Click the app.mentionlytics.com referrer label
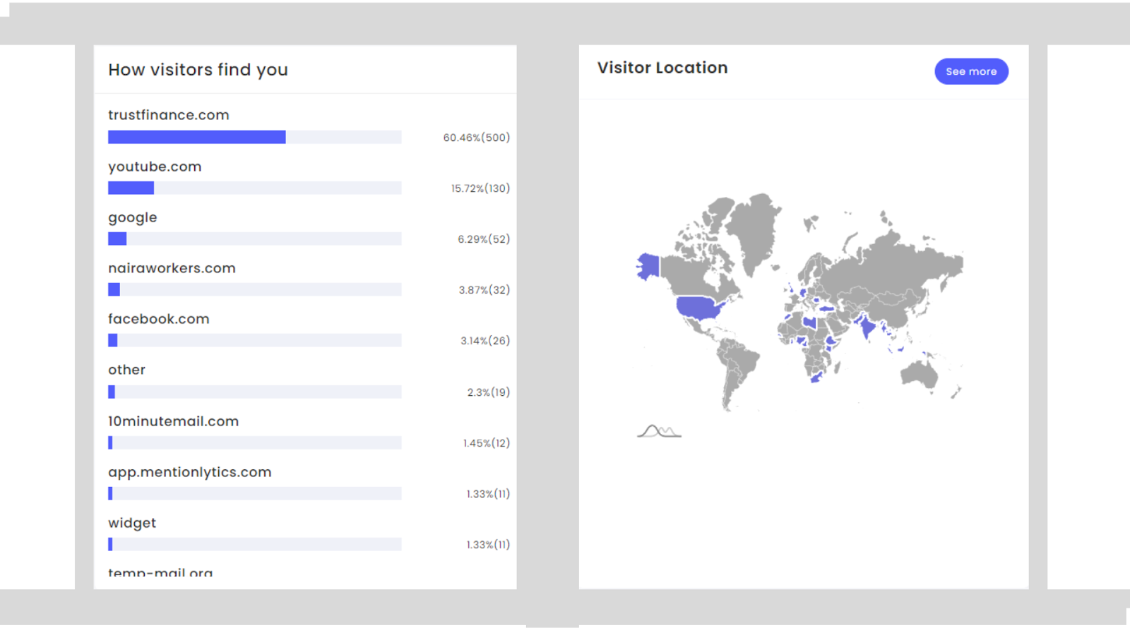The image size is (1130, 635). (189, 472)
